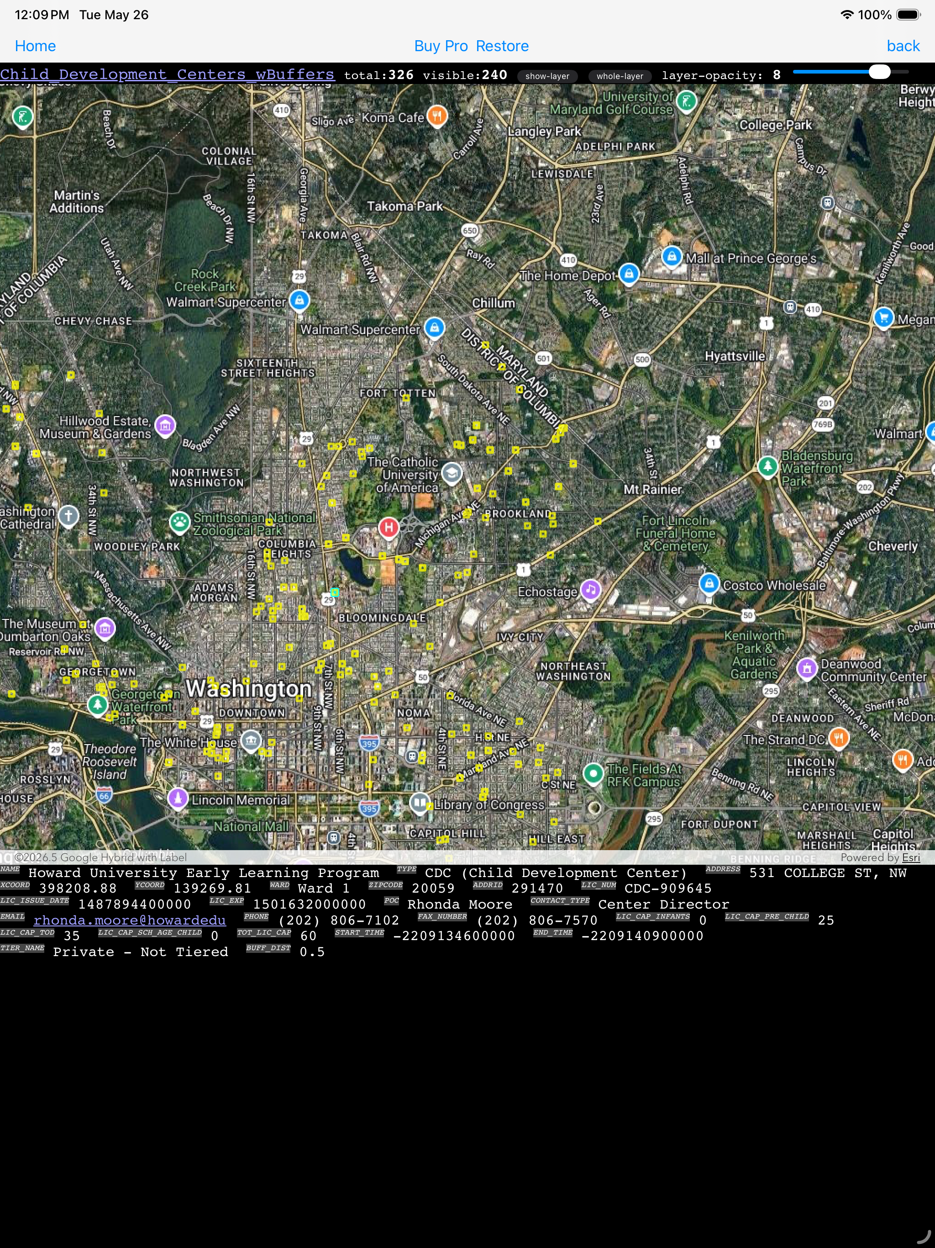The image size is (935, 1248).
Task: Open the rhonda.moore@howardedu email link
Action: point(130,920)
